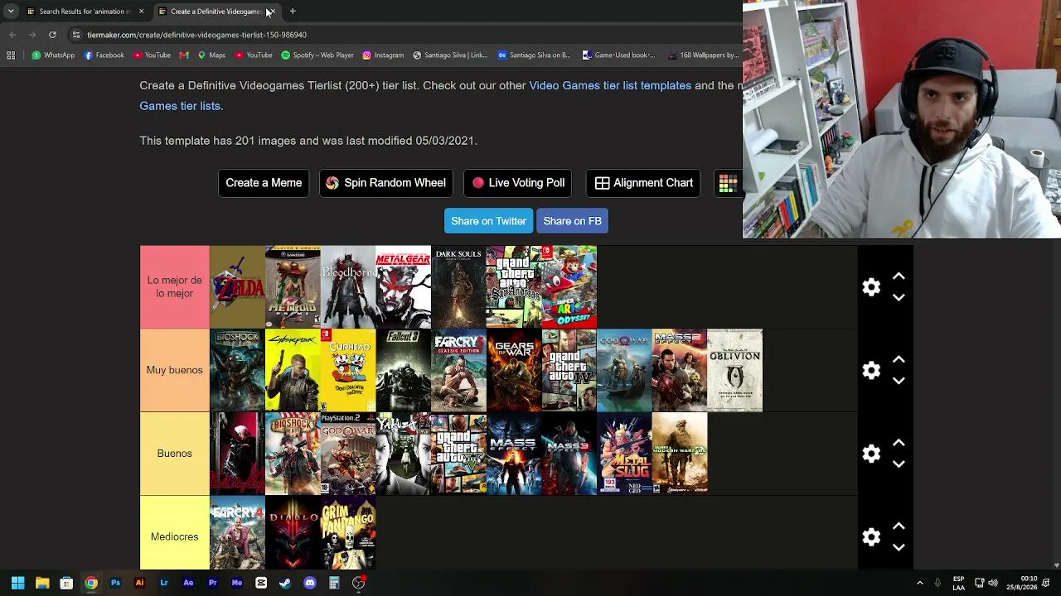Open settings gear for the Lo mejor de lo mejor tier

871,287
